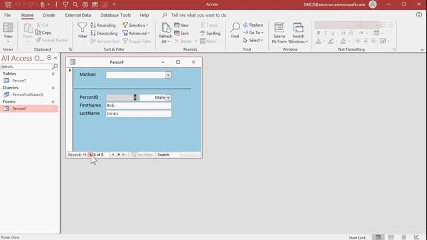427x240 pixels.
Task: Click the feedback smiley icon at ribbon right
Action: [419, 15]
